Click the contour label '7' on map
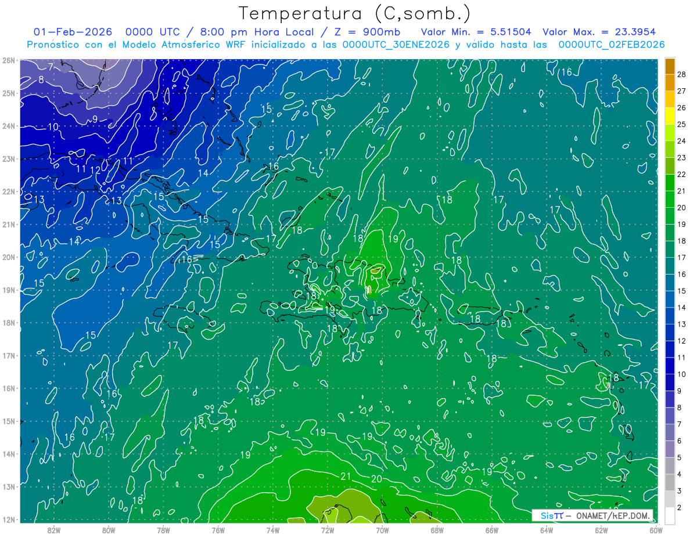The height and width of the screenshot is (538, 697). click(x=51, y=67)
